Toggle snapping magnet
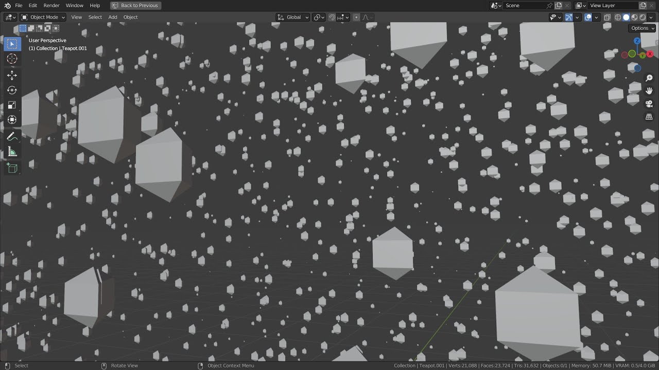The image size is (659, 370). click(x=332, y=17)
